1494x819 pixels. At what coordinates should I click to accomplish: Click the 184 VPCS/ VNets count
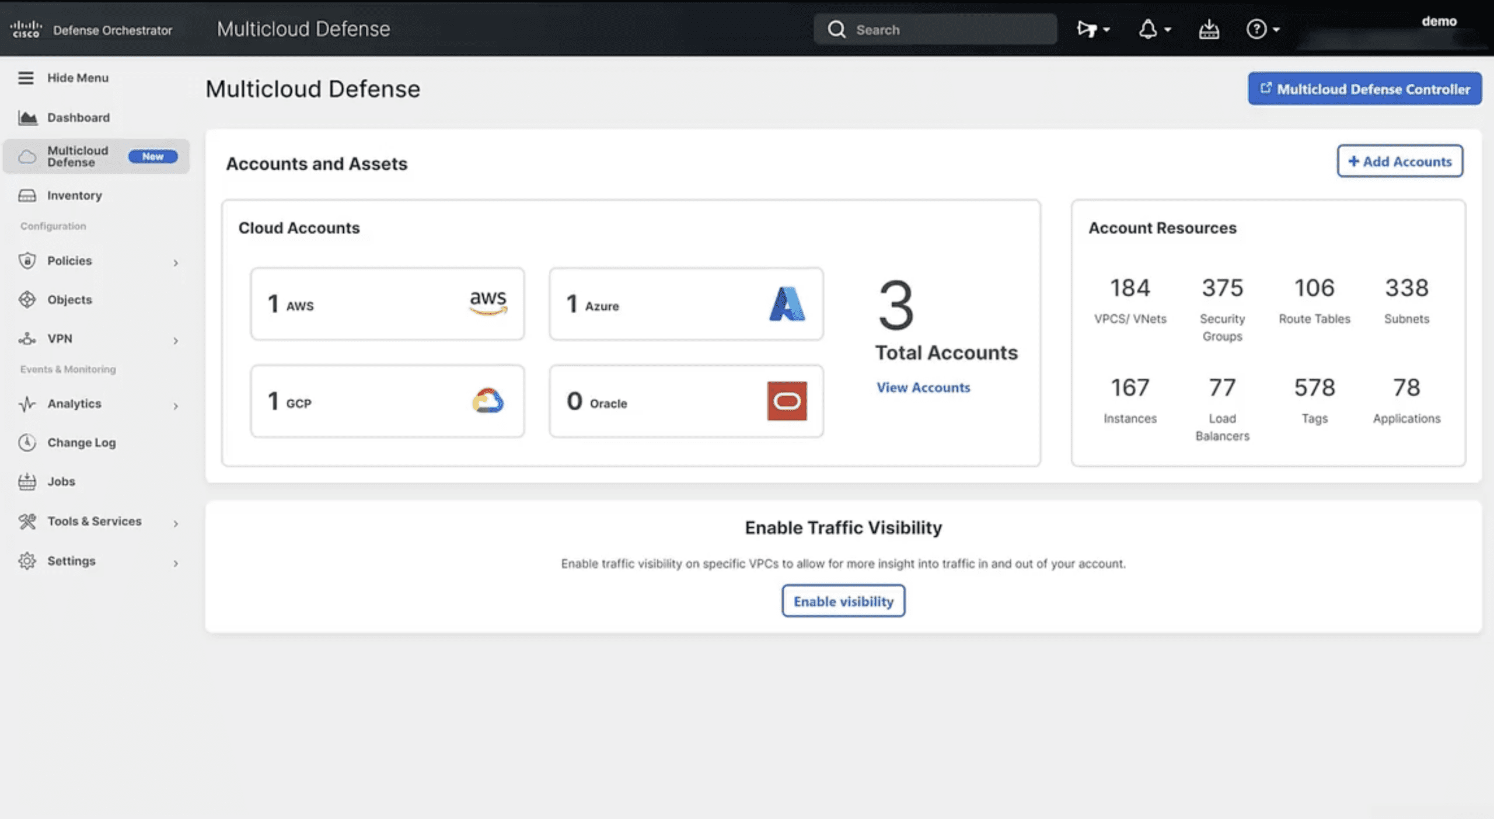point(1130,288)
